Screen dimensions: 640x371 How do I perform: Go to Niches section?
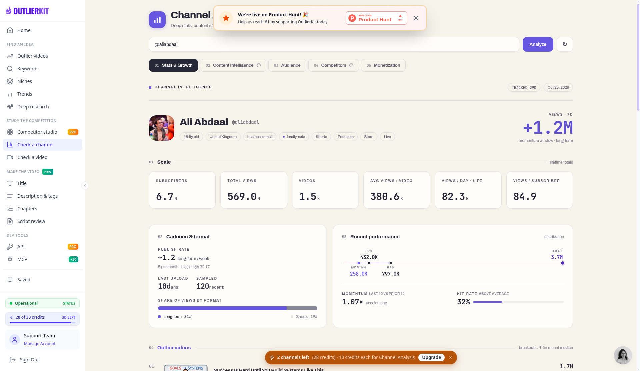point(42,81)
